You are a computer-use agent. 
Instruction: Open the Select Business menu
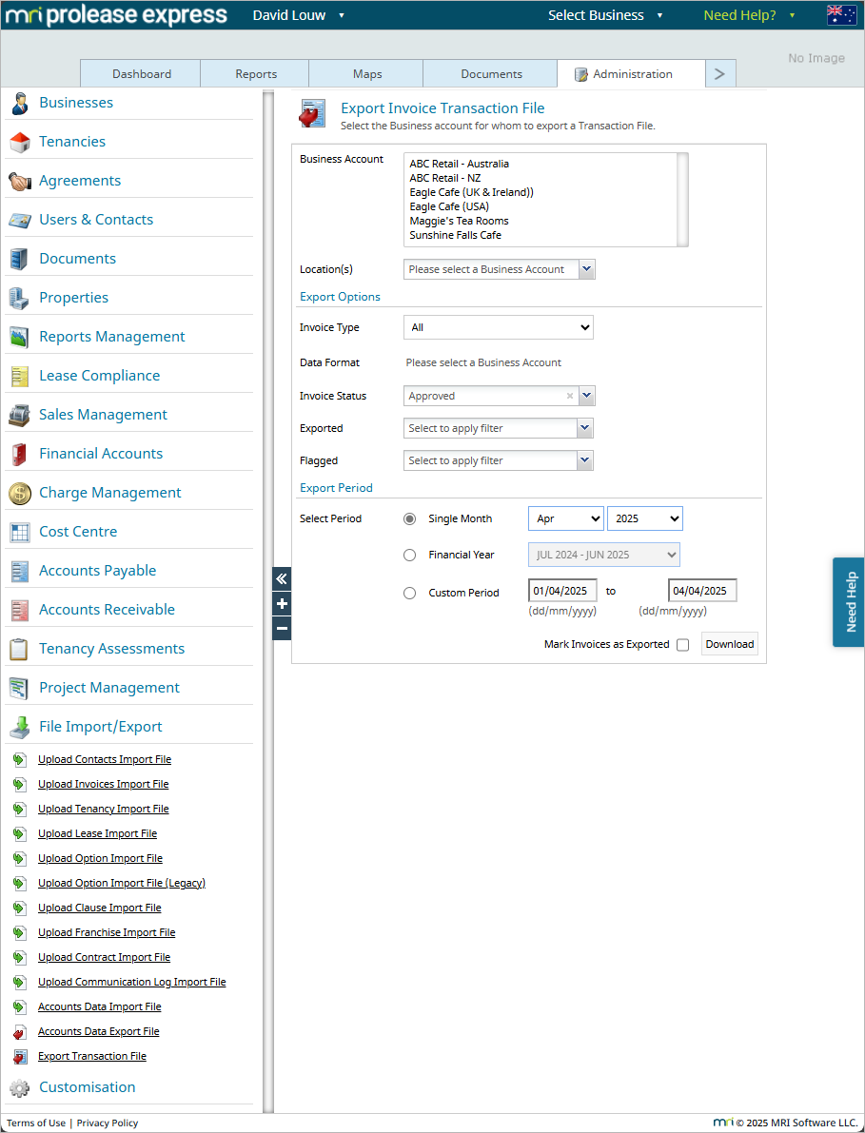605,15
